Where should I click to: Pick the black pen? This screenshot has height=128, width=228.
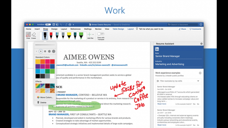tap(45, 36)
